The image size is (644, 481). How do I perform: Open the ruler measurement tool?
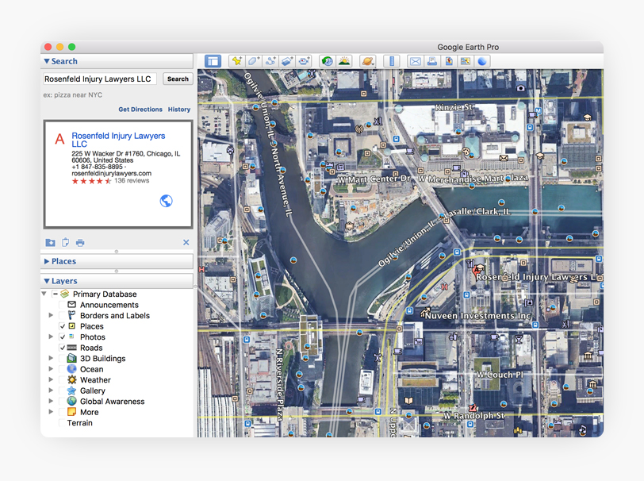pyautogui.click(x=391, y=61)
